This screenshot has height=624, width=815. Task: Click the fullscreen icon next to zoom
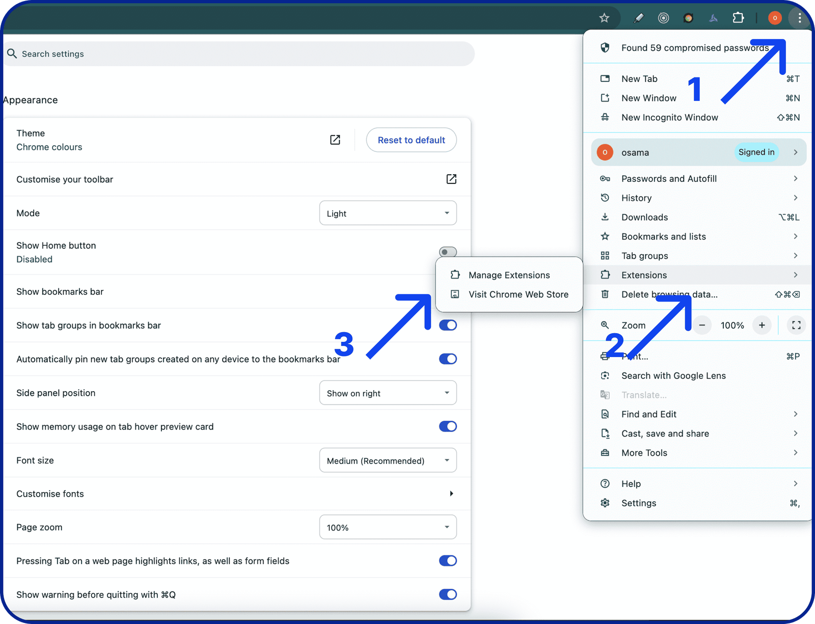coord(796,325)
